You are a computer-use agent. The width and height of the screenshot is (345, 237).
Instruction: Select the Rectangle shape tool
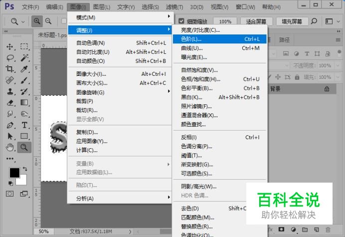click(24, 136)
